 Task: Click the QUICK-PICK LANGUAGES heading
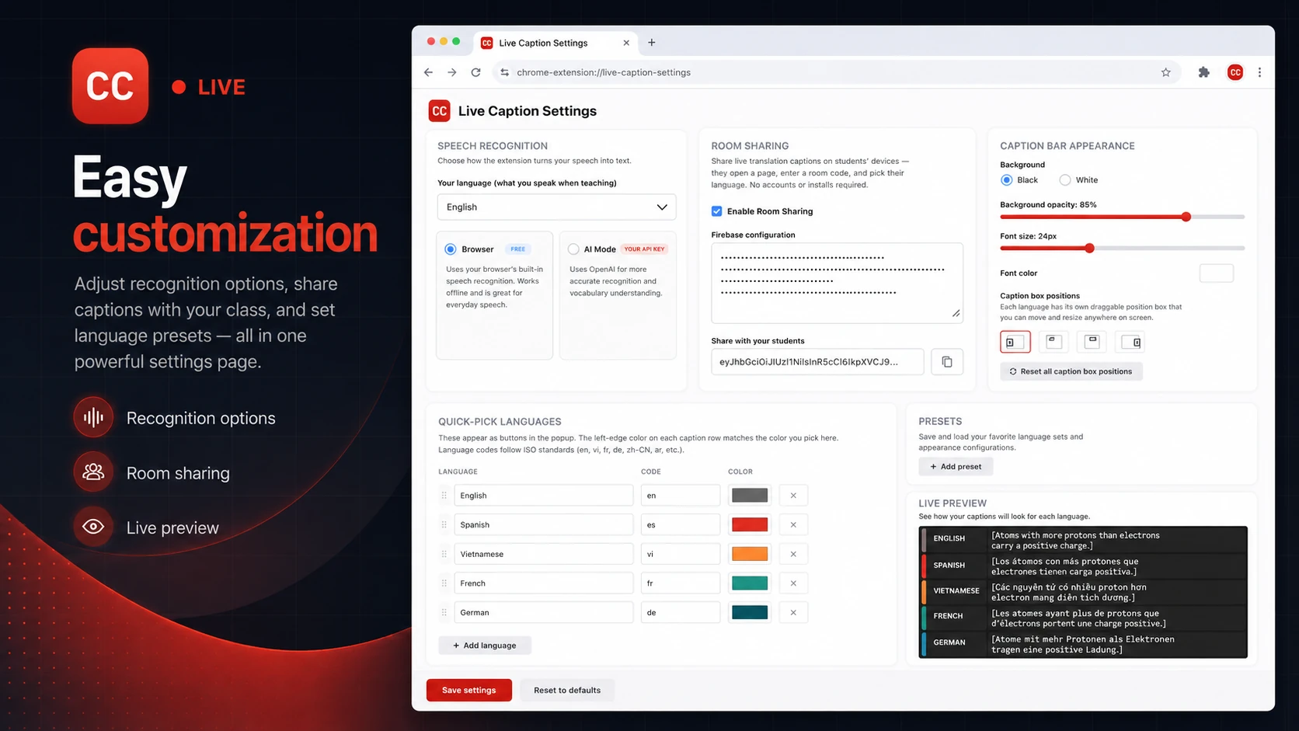click(x=500, y=422)
